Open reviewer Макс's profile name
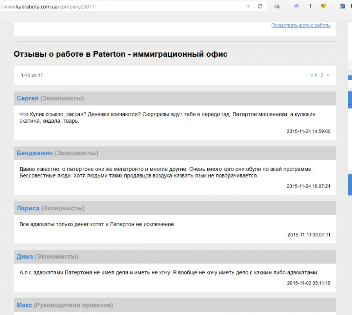Viewport: 352px width, 315px height. click(24, 305)
